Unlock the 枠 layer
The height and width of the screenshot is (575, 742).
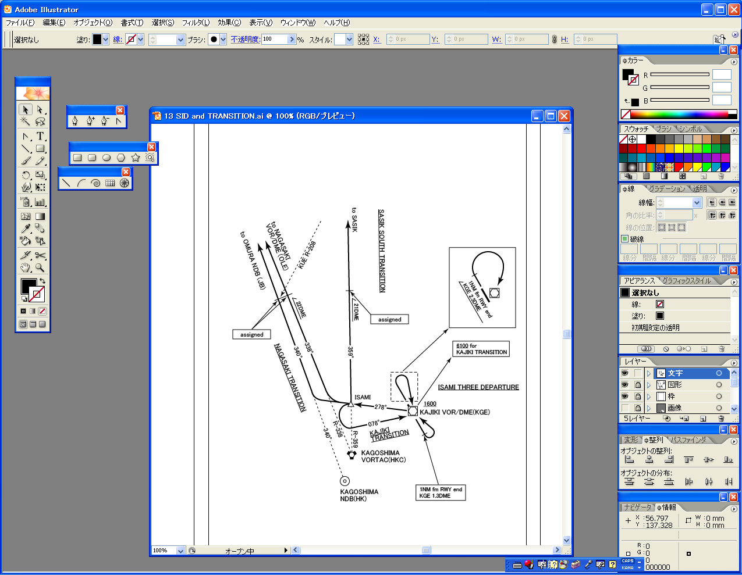(x=638, y=397)
